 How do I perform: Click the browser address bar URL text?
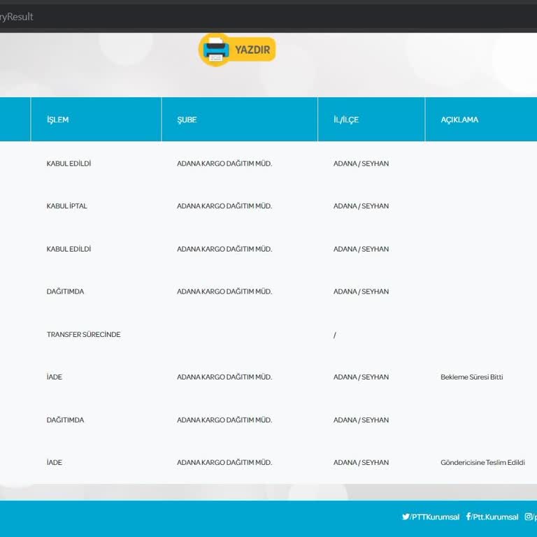(x=17, y=17)
